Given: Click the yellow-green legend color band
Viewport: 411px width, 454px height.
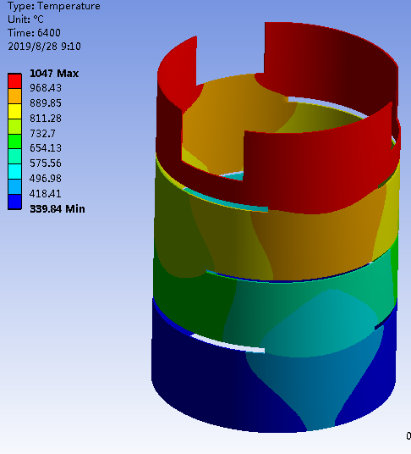Looking at the screenshot, I should (14, 126).
